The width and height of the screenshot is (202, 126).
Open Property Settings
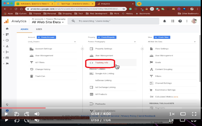click(x=104, y=49)
